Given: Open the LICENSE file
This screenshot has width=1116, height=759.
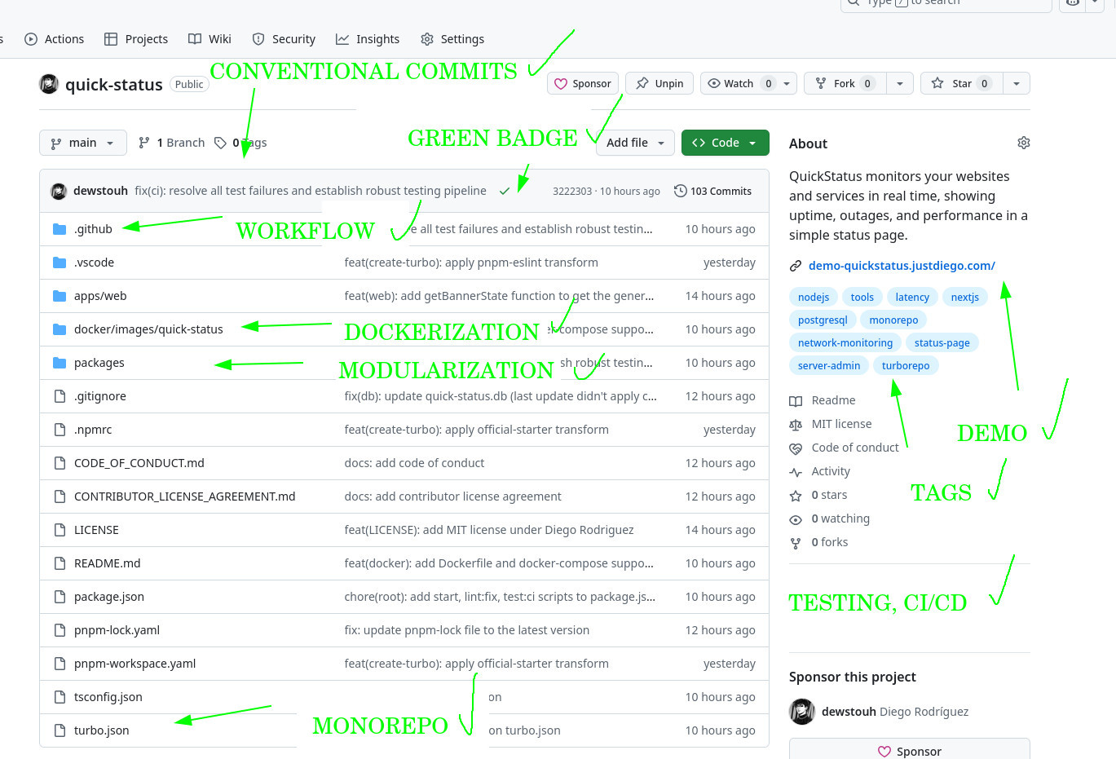Looking at the screenshot, I should tap(96, 530).
